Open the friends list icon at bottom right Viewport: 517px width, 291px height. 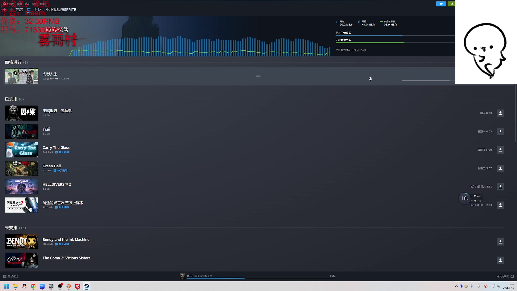coord(512,276)
